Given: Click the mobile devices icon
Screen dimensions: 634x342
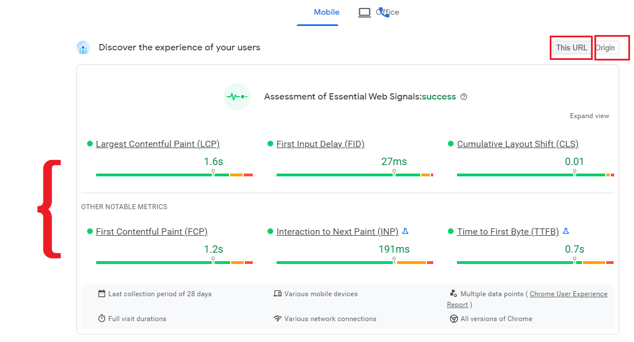Looking at the screenshot, I should 277,293.
